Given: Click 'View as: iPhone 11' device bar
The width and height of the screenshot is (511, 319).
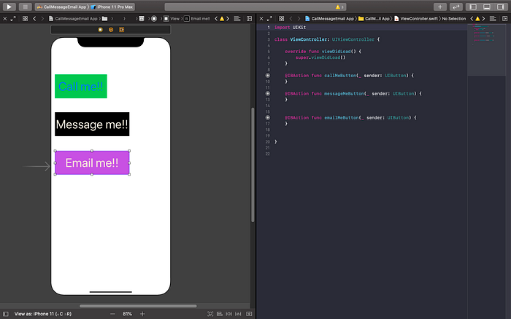Looking at the screenshot, I should coord(44,313).
